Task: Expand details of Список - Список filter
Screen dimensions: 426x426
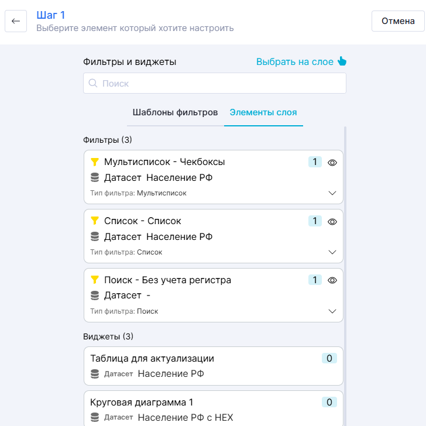Action: coord(332,252)
